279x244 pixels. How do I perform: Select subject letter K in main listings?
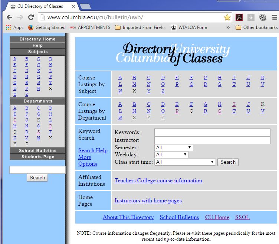point(262,78)
